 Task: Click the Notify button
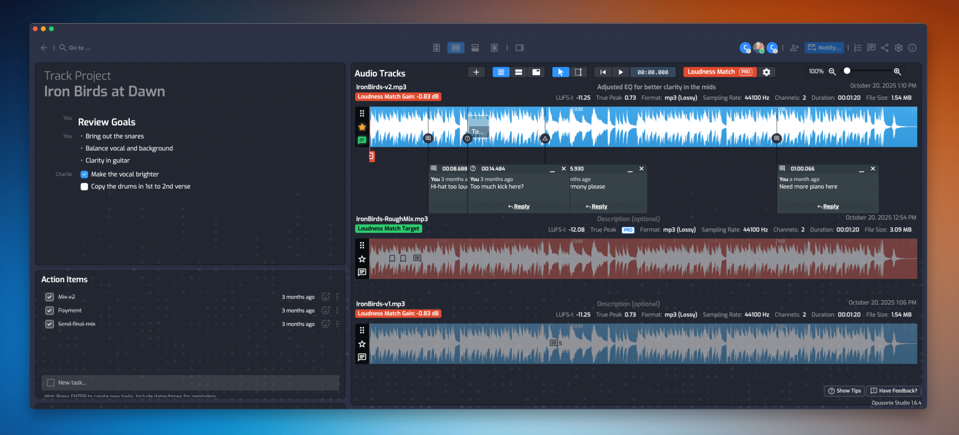pyautogui.click(x=824, y=47)
